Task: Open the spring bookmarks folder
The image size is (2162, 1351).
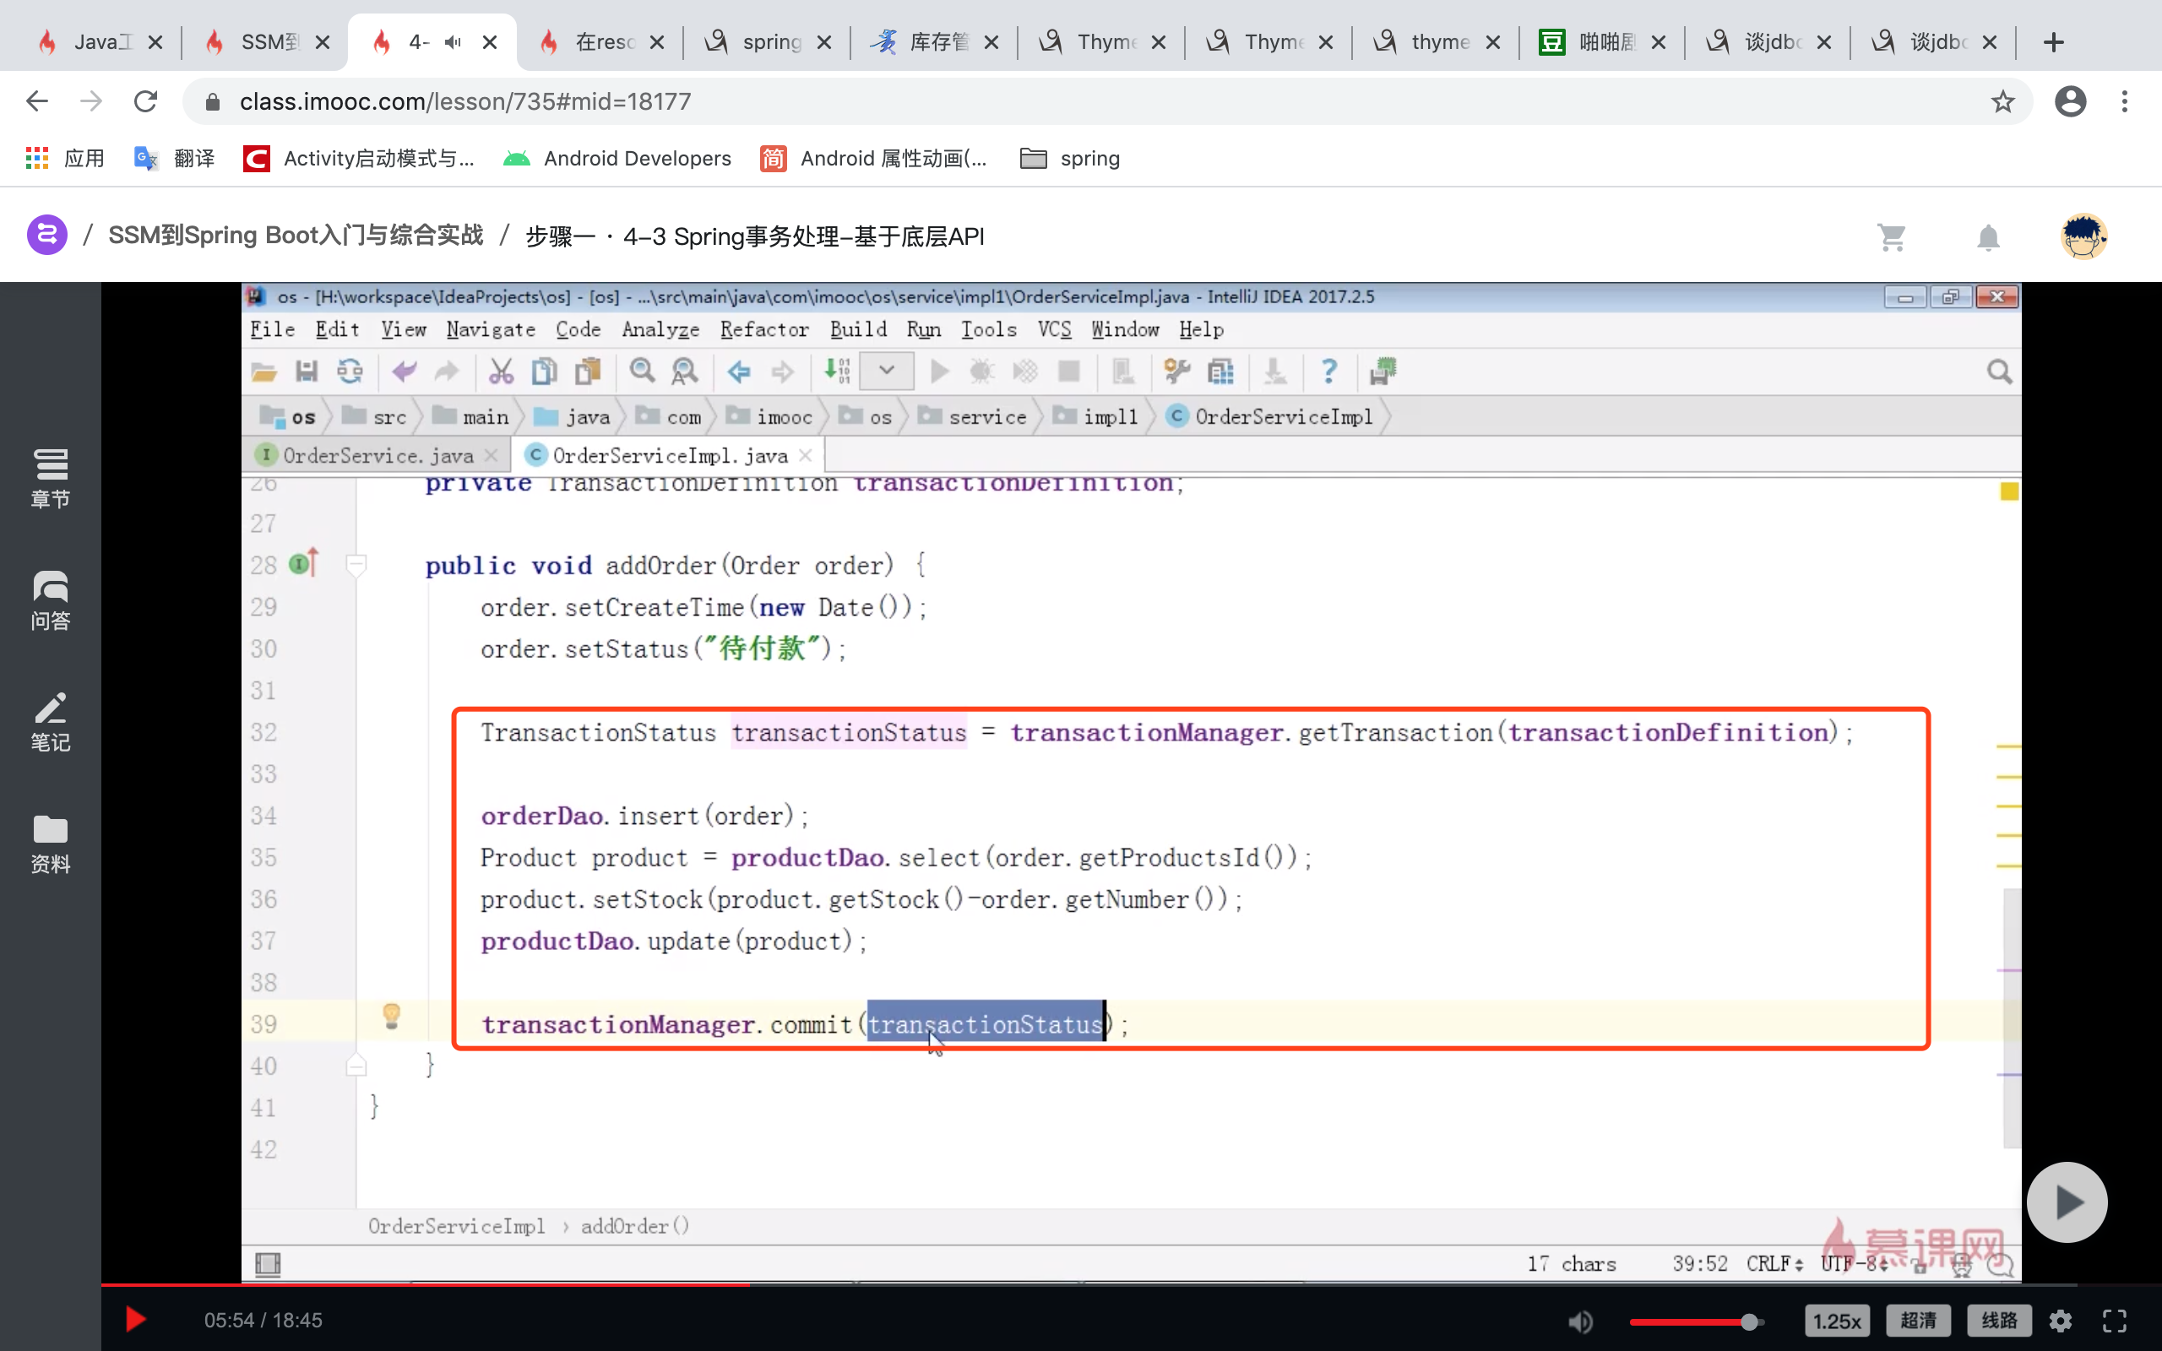Action: [1070, 158]
